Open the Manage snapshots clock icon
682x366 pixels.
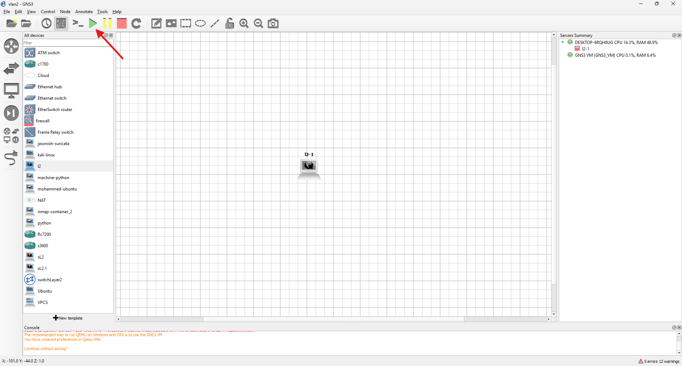pyautogui.click(x=47, y=23)
